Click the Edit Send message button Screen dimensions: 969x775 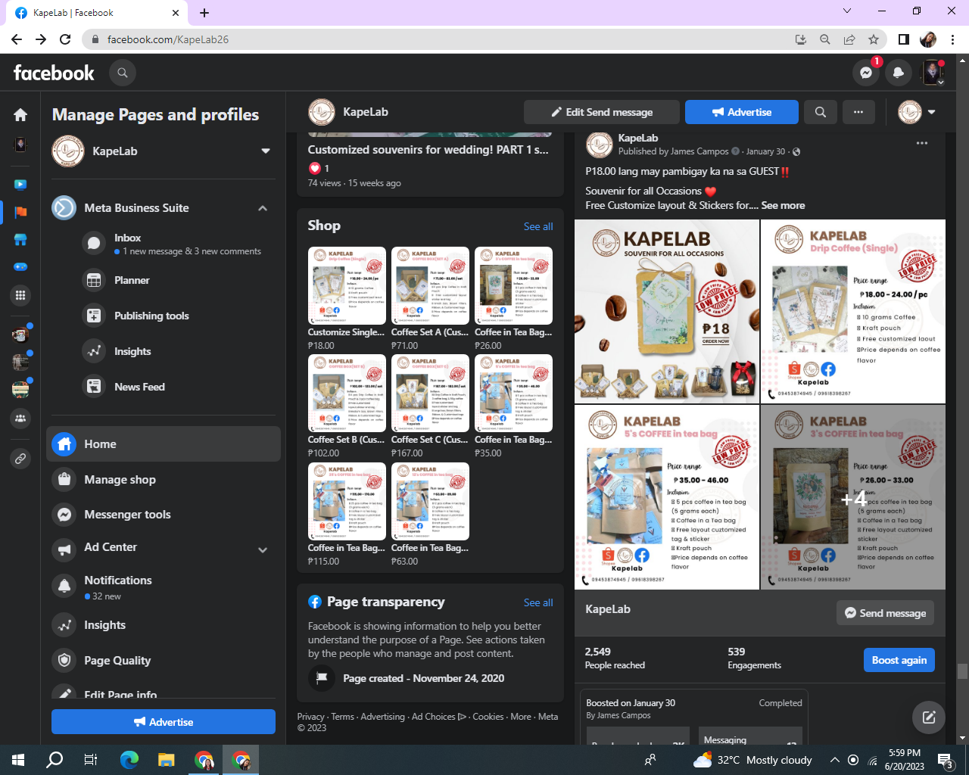click(x=602, y=112)
